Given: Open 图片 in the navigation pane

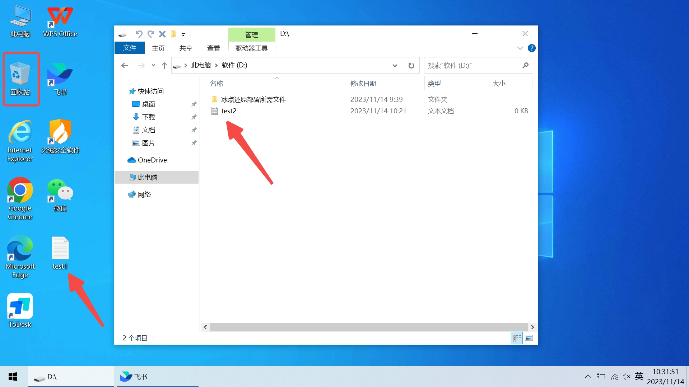Looking at the screenshot, I should coord(144,143).
